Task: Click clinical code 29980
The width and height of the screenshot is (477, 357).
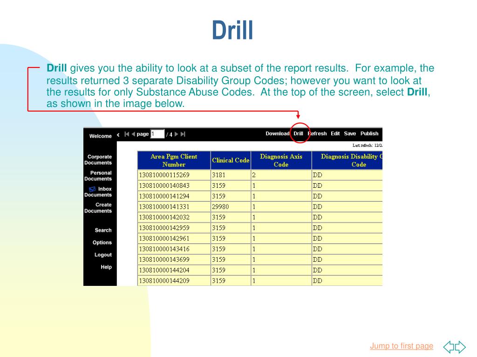Action: (x=220, y=207)
